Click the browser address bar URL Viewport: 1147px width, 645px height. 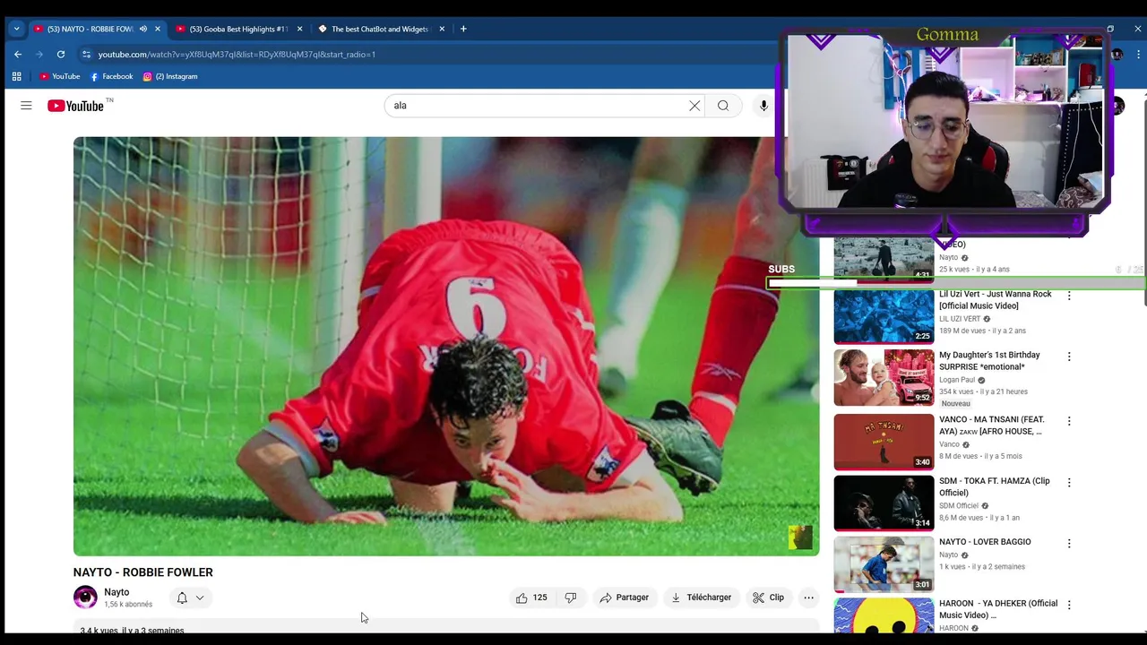[237, 55]
